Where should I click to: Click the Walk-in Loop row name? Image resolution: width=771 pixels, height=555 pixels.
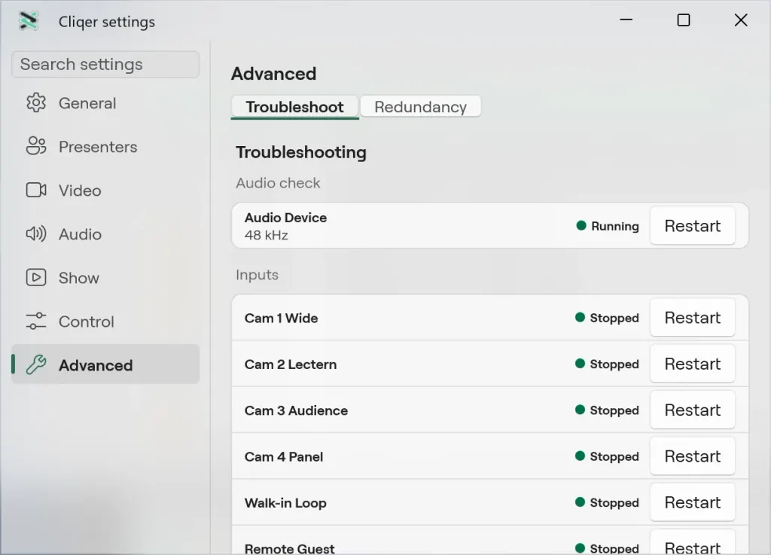click(x=285, y=503)
